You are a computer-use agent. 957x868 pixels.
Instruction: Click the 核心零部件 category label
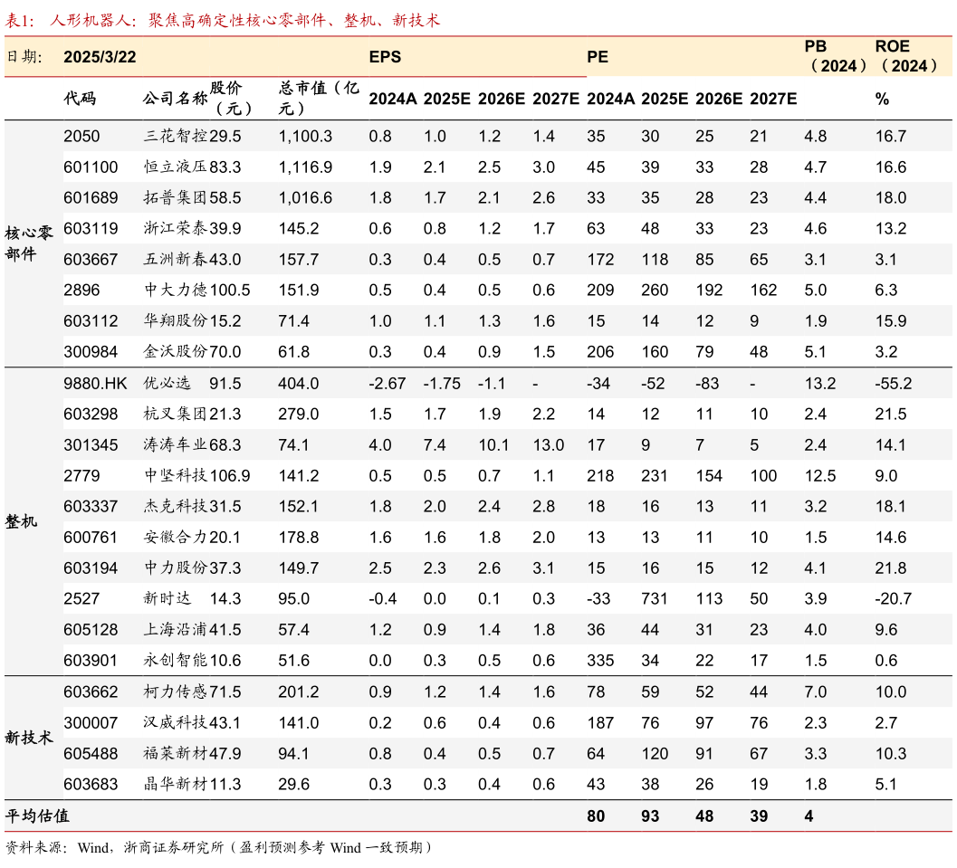[29, 243]
